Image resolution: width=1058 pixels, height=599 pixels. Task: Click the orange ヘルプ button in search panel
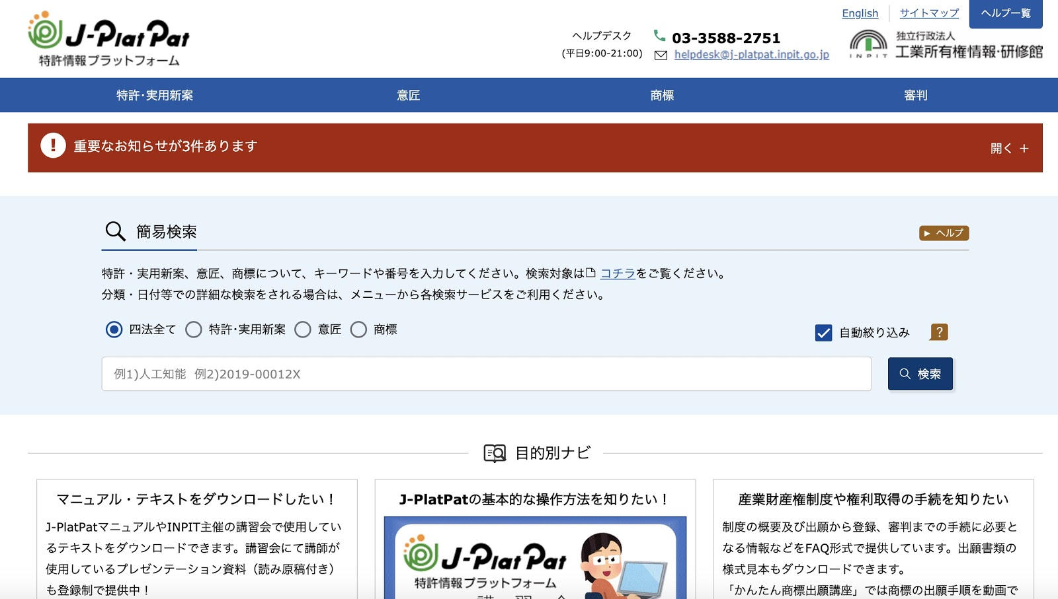[x=944, y=233]
